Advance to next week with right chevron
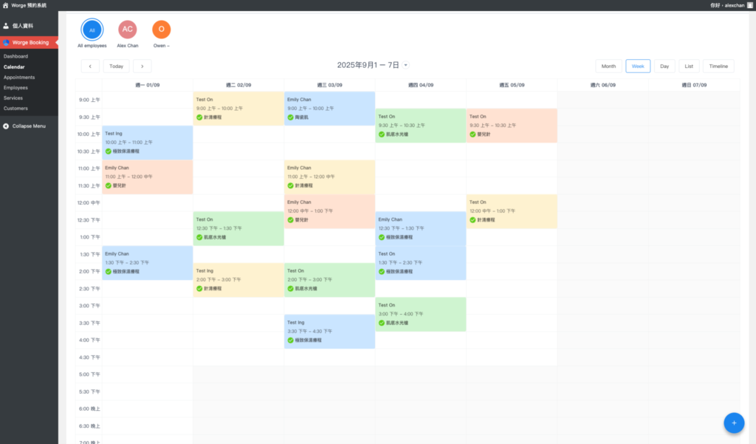Image resolution: width=756 pixels, height=444 pixels. [x=142, y=66]
